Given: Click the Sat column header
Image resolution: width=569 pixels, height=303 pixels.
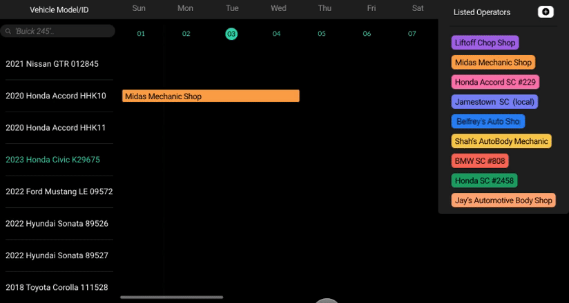Looking at the screenshot, I should click(x=418, y=8).
